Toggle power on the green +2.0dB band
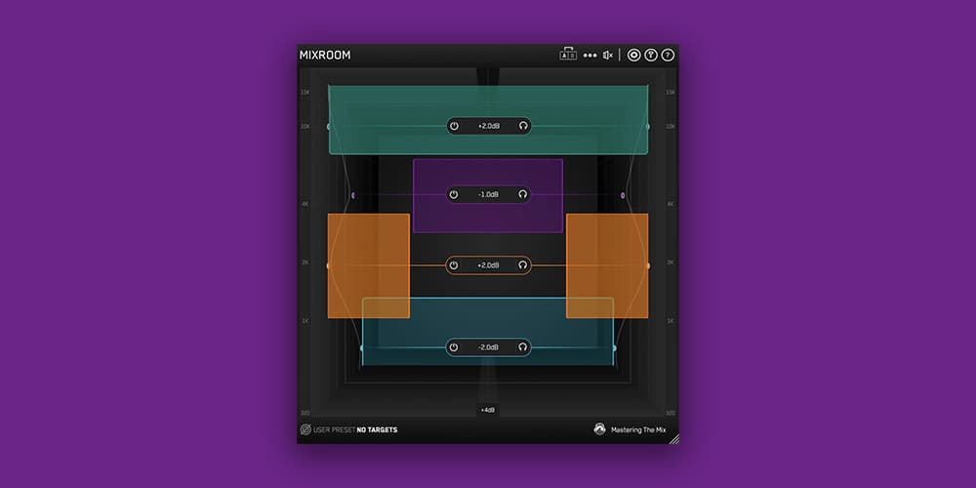This screenshot has width=976, height=488. 455,126
